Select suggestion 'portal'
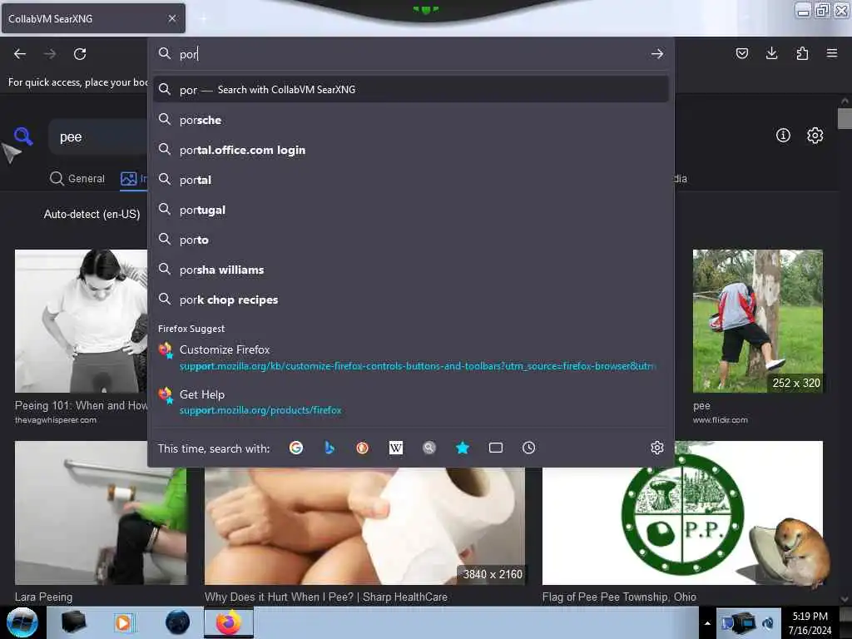Screen dimensions: 852x639 click(411, 180)
